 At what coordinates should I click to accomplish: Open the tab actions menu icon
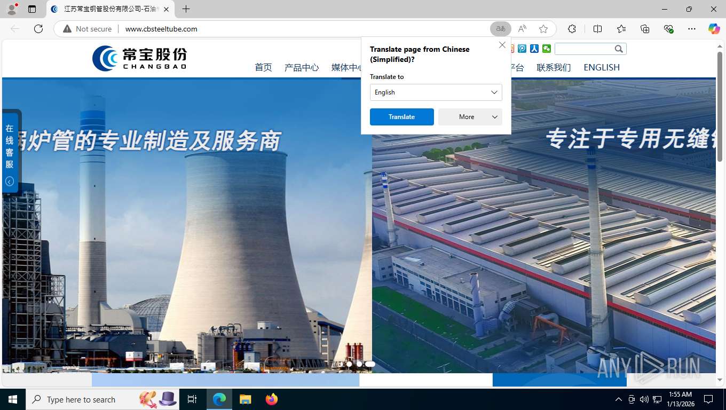[x=32, y=9]
